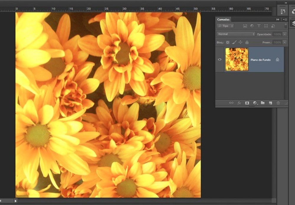Create a new layer with the new-layer icon
Image resolution: width=295 pixels, height=205 pixels.
pos(270,103)
